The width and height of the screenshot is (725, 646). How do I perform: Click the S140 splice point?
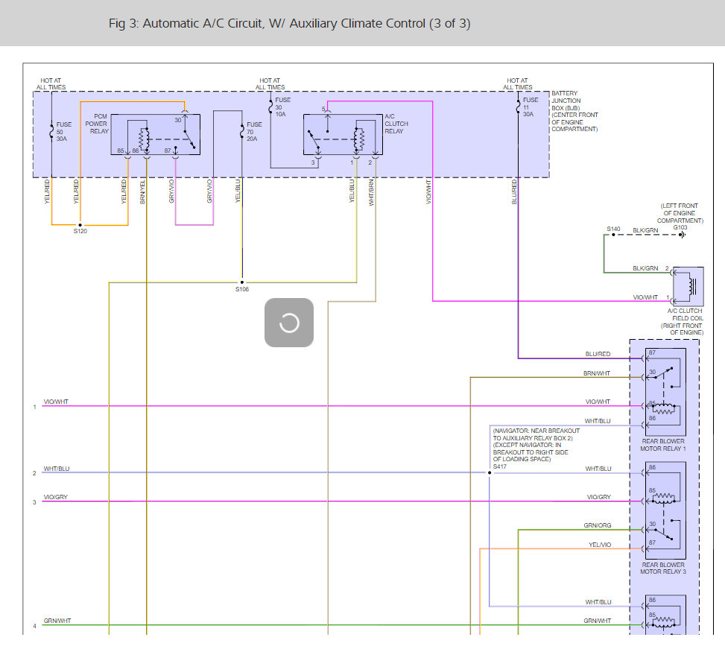pyautogui.click(x=613, y=235)
